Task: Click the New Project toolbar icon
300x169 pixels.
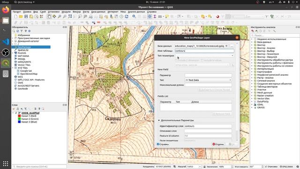Action: [15, 17]
